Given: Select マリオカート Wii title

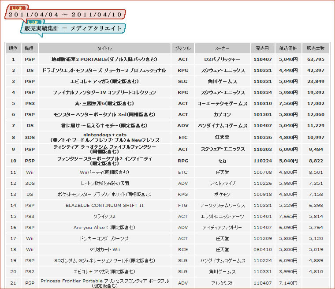Looking at the screenshot, I should coord(105,249).
